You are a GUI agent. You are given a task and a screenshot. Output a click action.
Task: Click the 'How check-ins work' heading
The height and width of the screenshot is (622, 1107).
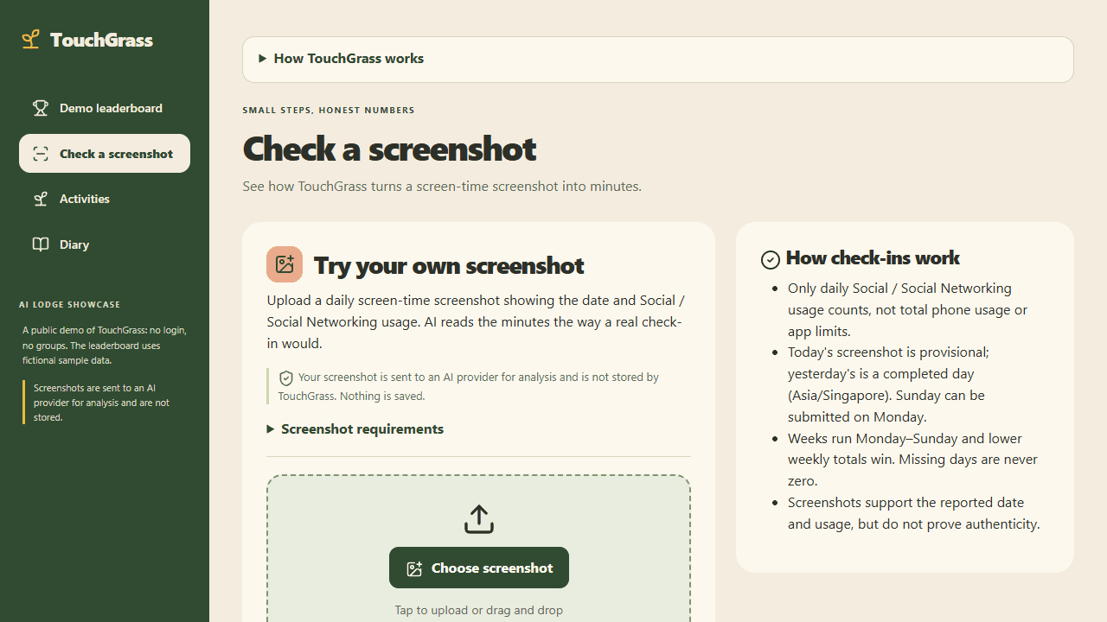pyautogui.click(x=873, y=257)
